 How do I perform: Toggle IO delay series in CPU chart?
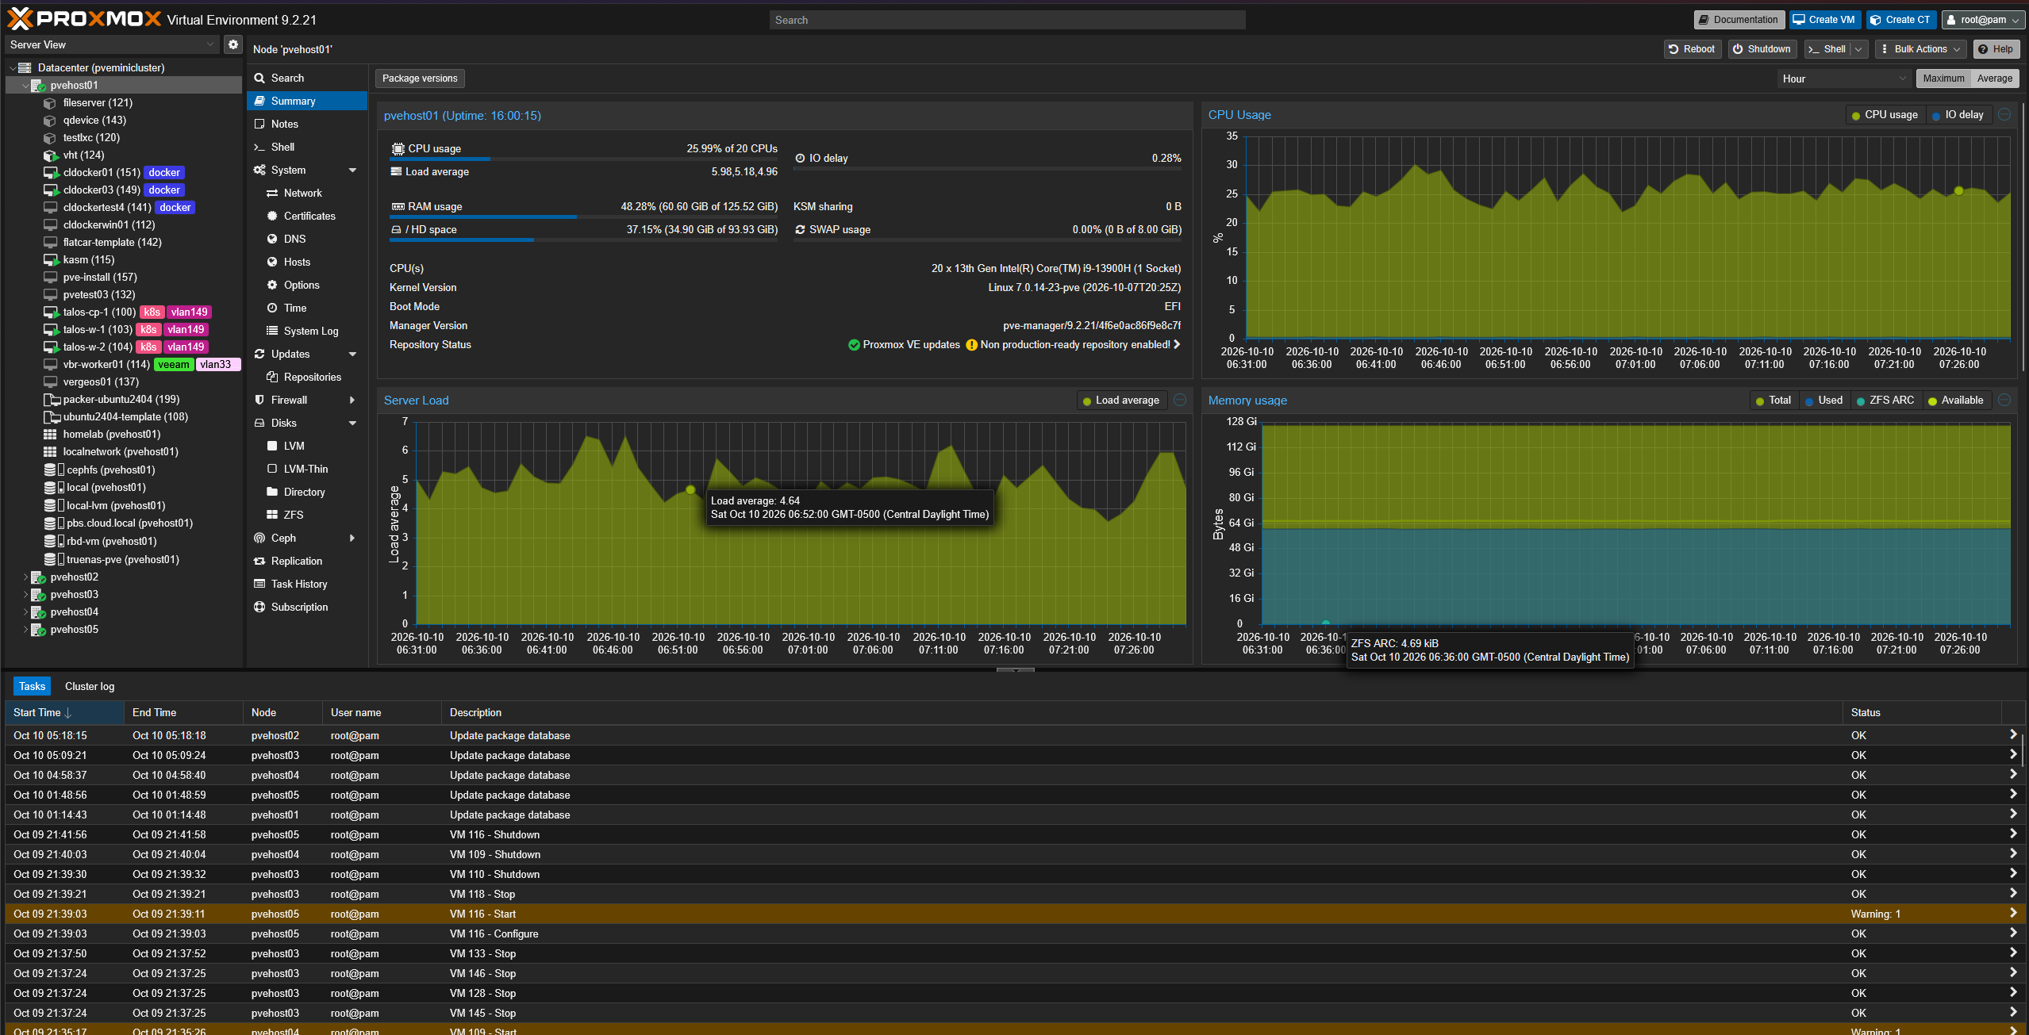tap(1958, 115)
